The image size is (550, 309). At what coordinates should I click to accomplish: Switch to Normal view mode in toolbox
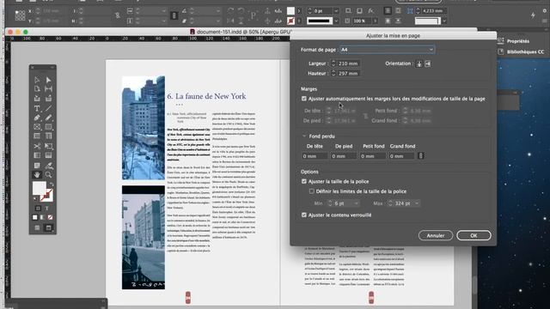pos(37,227)
